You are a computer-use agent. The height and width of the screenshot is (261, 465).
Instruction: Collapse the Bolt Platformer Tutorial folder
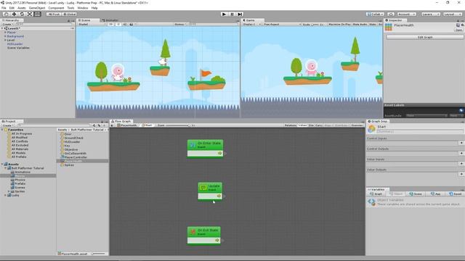(x=5, y=168)
